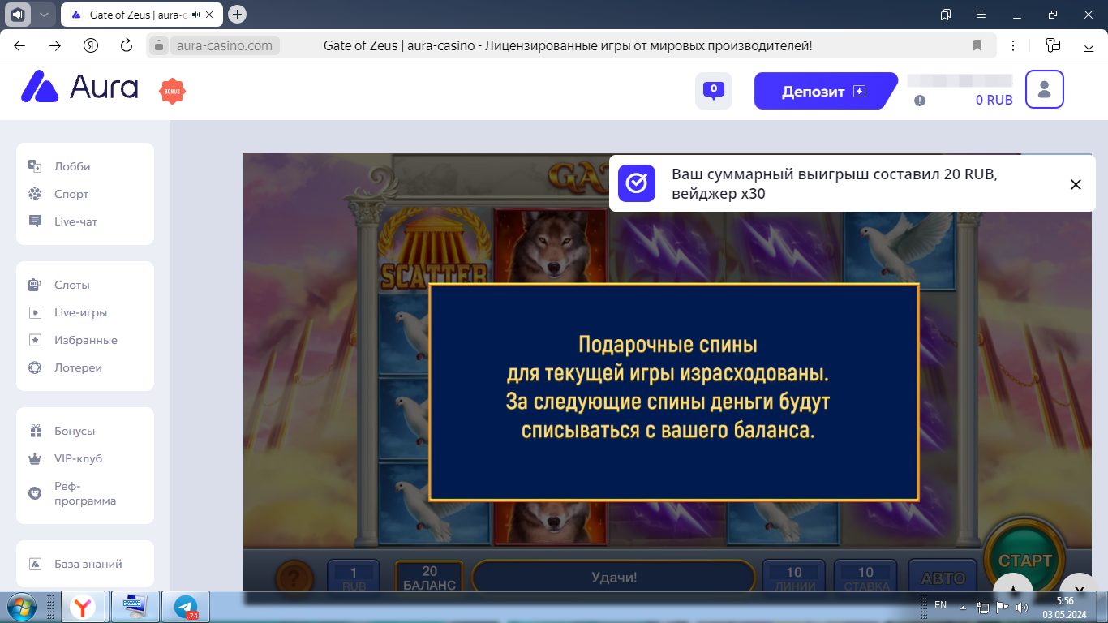Click the site security lock icon
The height and width of the screenshot is (623, 1108).
159,45
